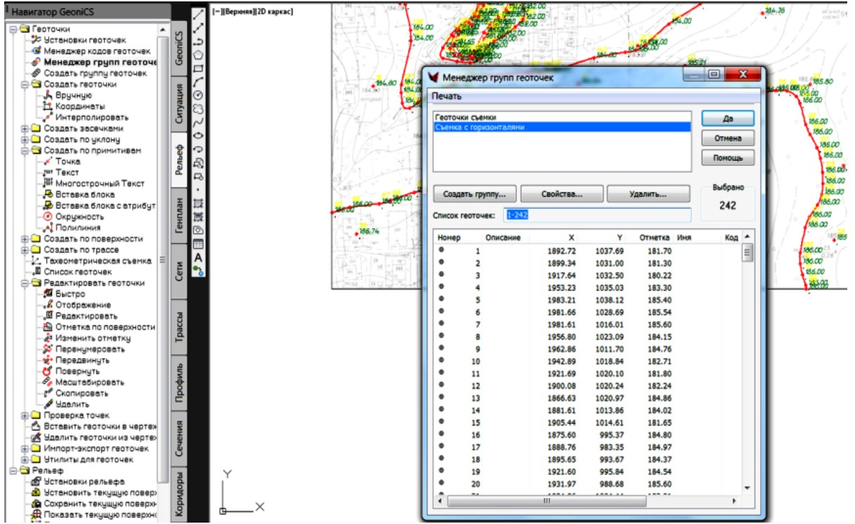
Task: Select the Масштабировать tool
Action: 89,382
